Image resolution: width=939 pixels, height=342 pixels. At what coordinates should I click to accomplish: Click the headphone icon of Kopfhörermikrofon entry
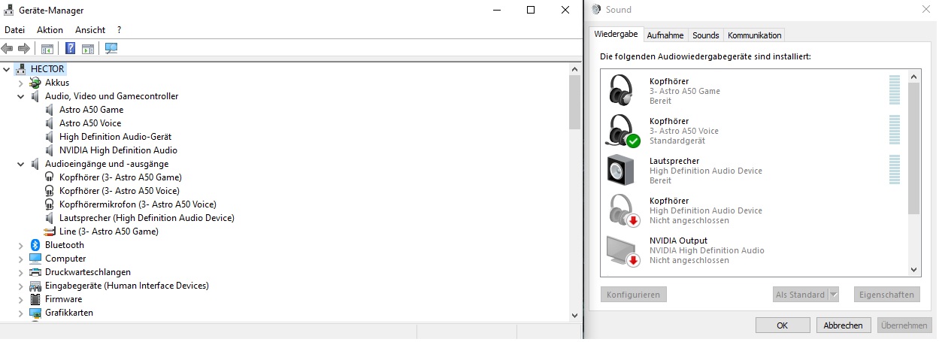tap(50, 204)
